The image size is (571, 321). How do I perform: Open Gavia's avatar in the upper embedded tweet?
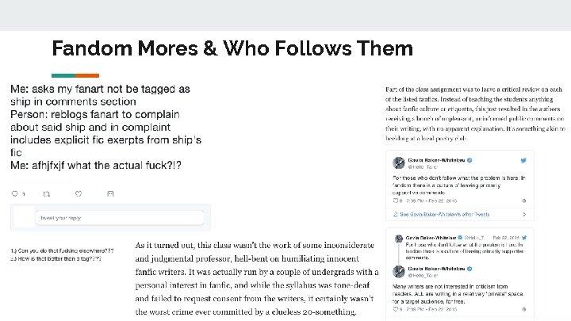click(397, 164)
